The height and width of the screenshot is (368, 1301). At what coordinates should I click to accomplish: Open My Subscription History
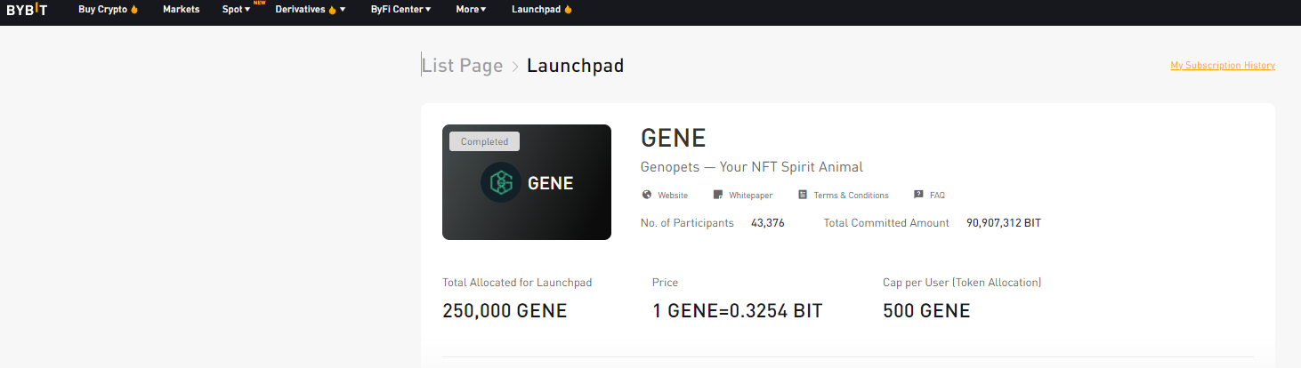[x=1223, y=66]
